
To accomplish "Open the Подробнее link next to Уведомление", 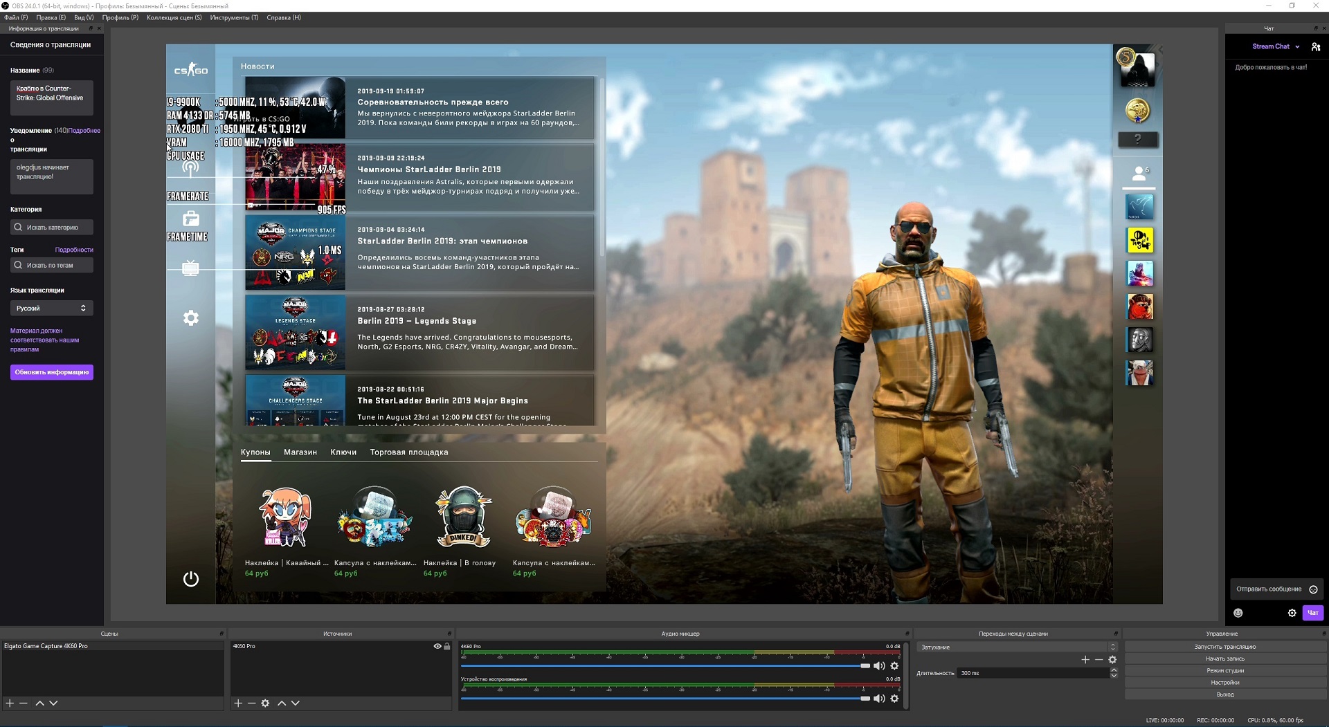I will (84, 131).
